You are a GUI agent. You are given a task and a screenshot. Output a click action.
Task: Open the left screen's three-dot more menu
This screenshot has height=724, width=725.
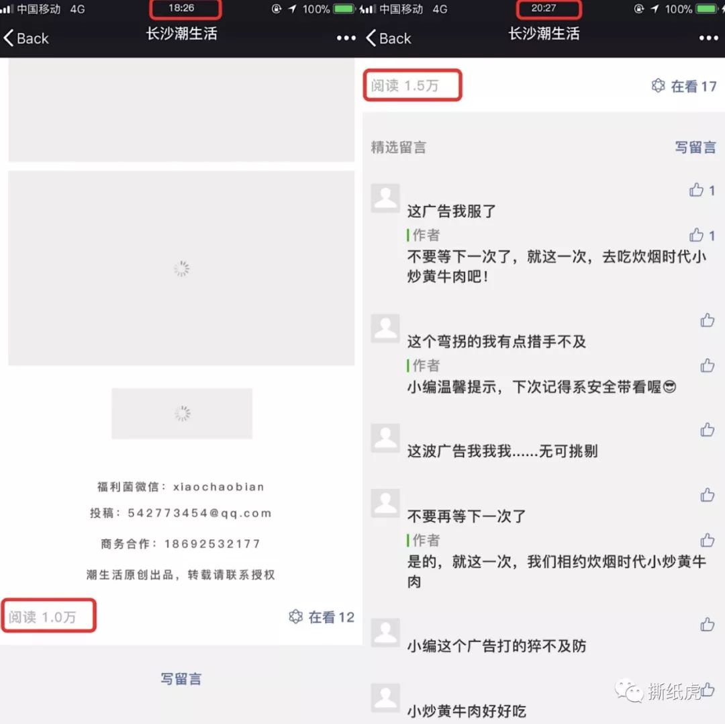pyautogui.click(x=345, y=38)
